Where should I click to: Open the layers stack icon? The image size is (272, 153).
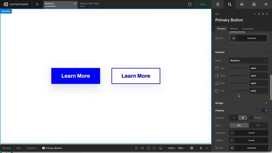click(266, 4)
